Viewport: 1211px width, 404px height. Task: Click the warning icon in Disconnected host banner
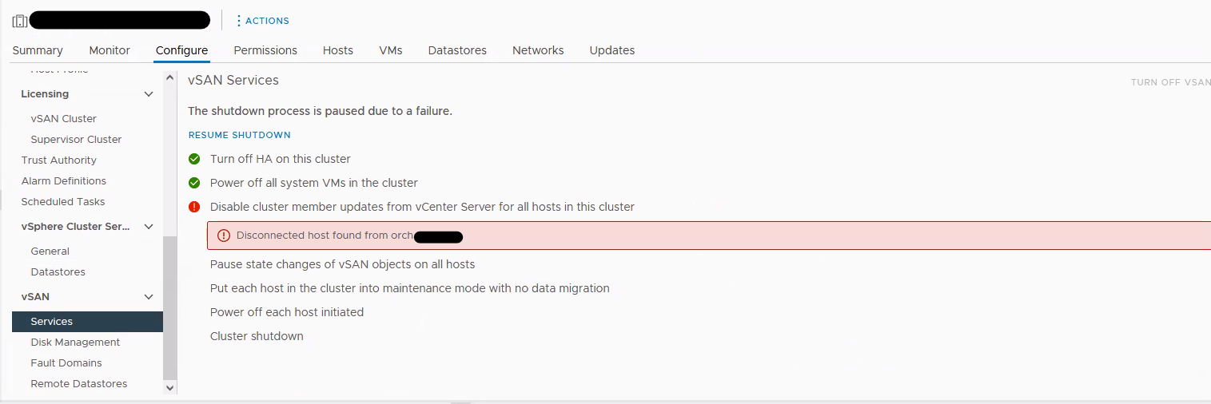pyautogui.click(x=224, y=236)
